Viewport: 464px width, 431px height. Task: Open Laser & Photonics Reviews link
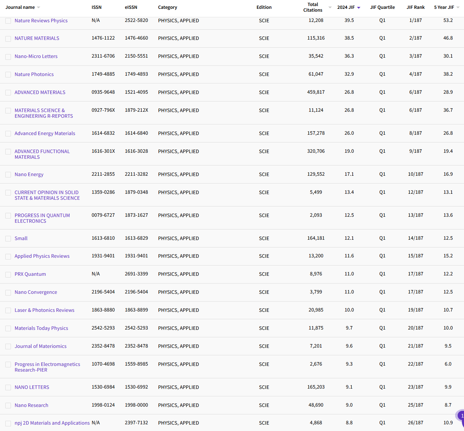click(45, 310)
